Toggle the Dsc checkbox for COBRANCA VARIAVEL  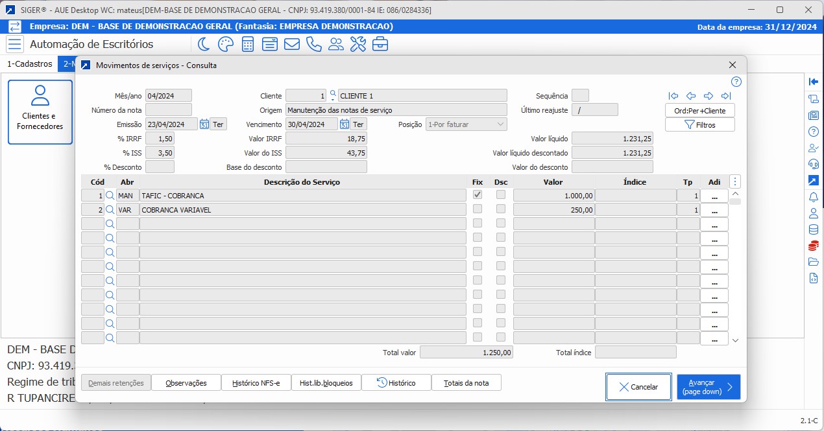pyautogui.click(x=501, y=209)
